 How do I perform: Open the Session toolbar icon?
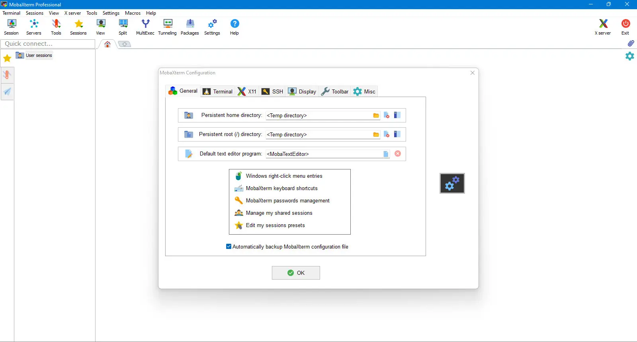point(11,27)
